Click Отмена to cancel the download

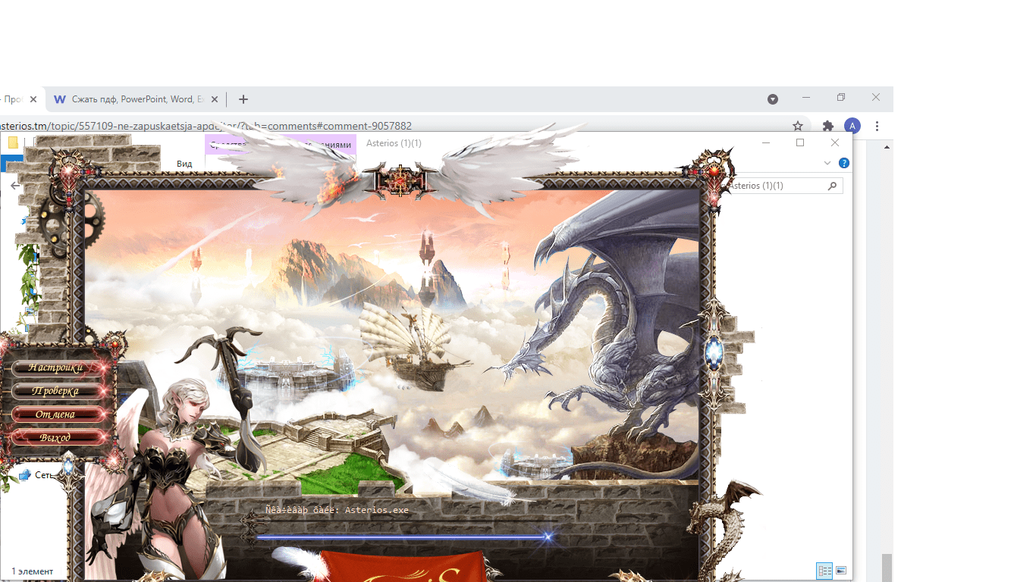(x=58, y=415)
